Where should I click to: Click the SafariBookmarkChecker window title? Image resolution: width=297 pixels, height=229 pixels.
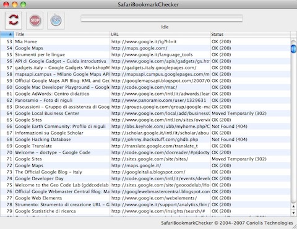[148, 4]
